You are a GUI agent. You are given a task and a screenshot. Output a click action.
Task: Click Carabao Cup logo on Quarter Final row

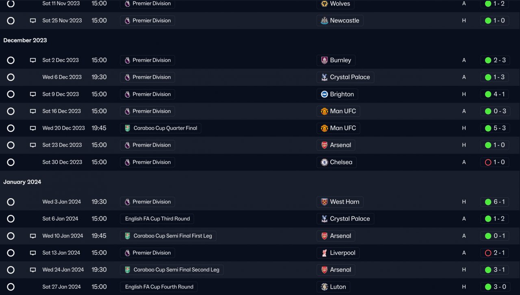(x=127, y=128)
